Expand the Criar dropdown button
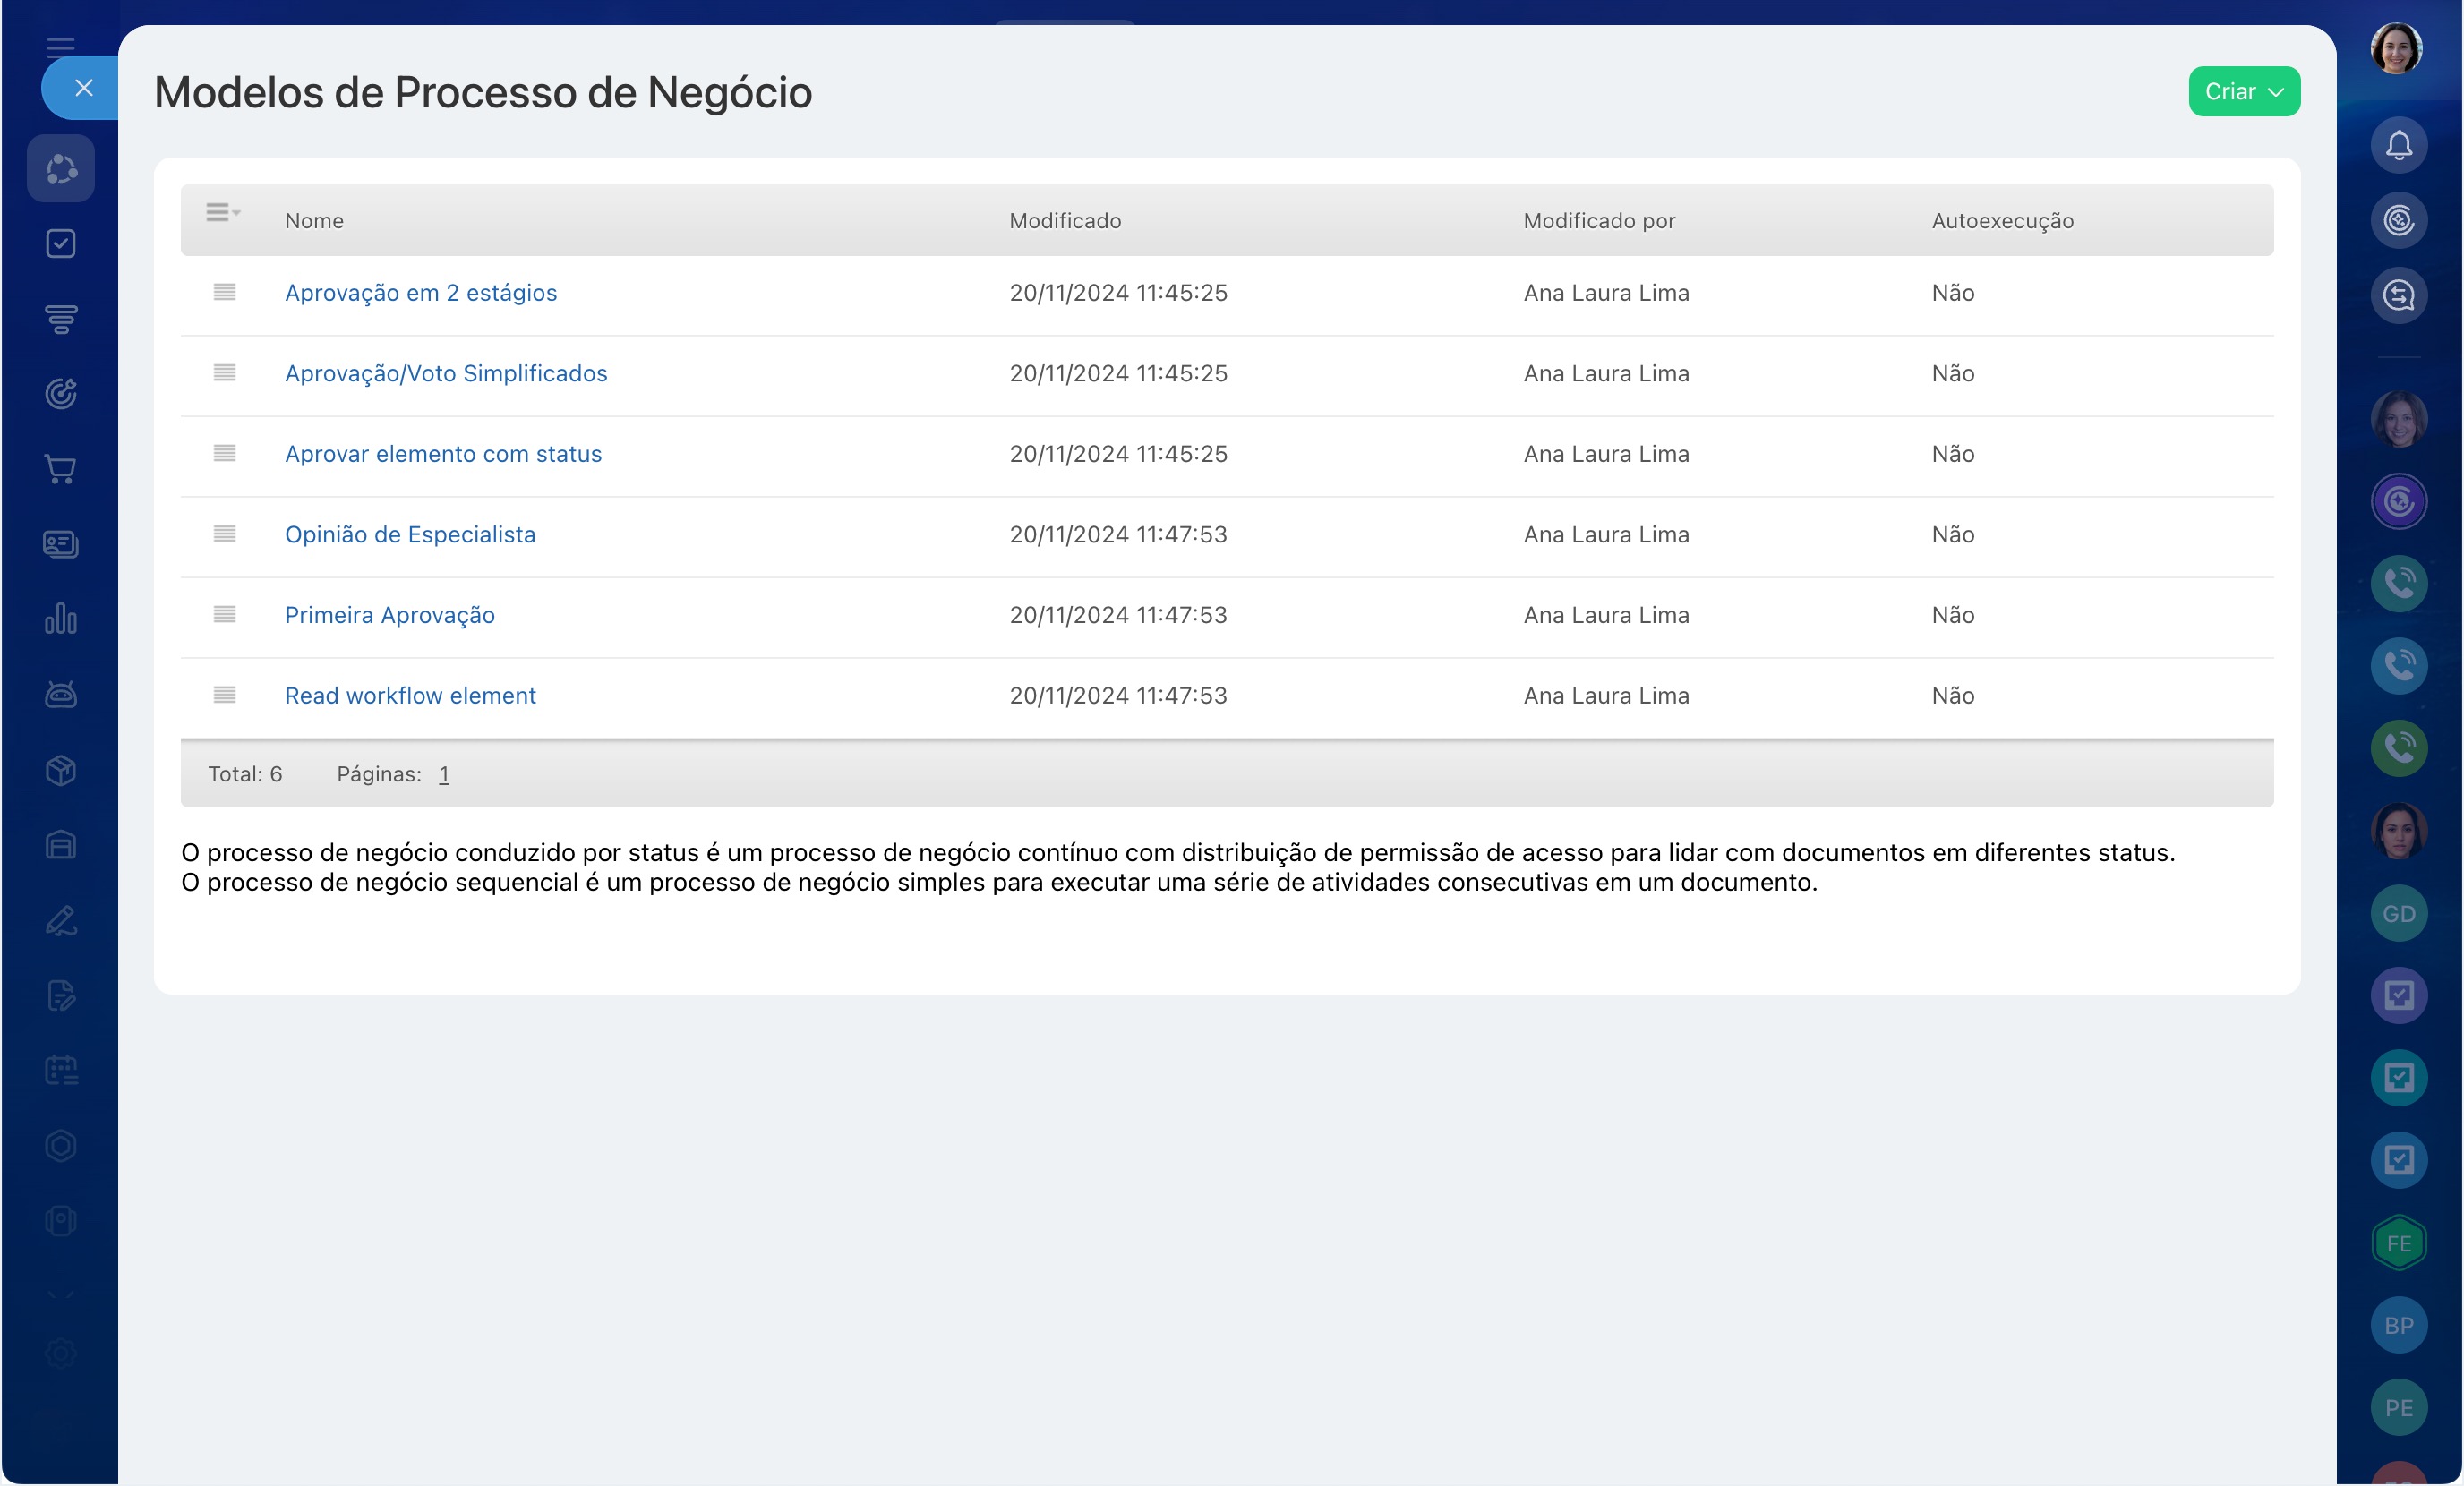 pyautogui.click(x=2243, y=91)
